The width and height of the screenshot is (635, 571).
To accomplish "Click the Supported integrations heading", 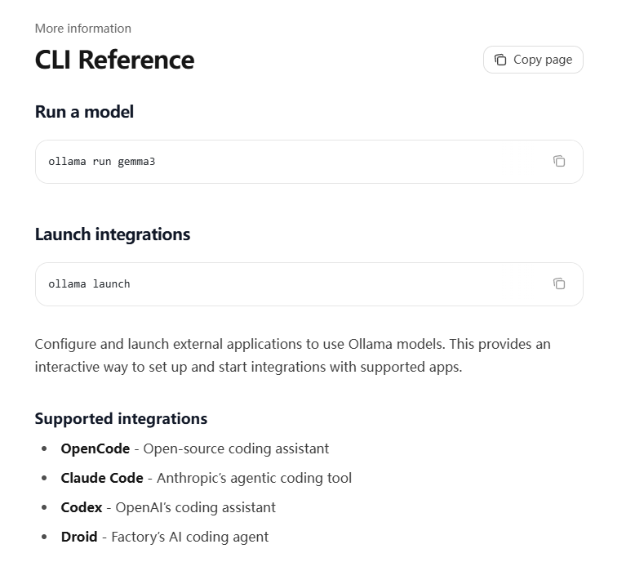I will tap(121, 419).
